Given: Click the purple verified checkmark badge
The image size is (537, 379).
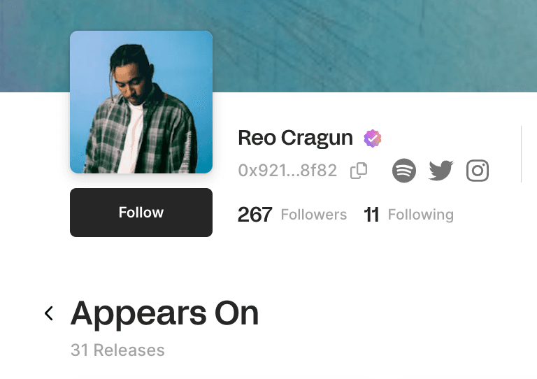Looking at the screenshot, I should tap(373, 138).
